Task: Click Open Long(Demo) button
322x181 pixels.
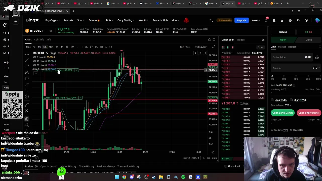Action: [x=283, y=113]
